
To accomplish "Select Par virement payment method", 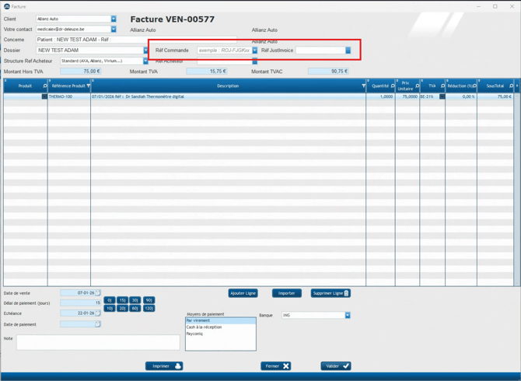I will click(220, 320).
